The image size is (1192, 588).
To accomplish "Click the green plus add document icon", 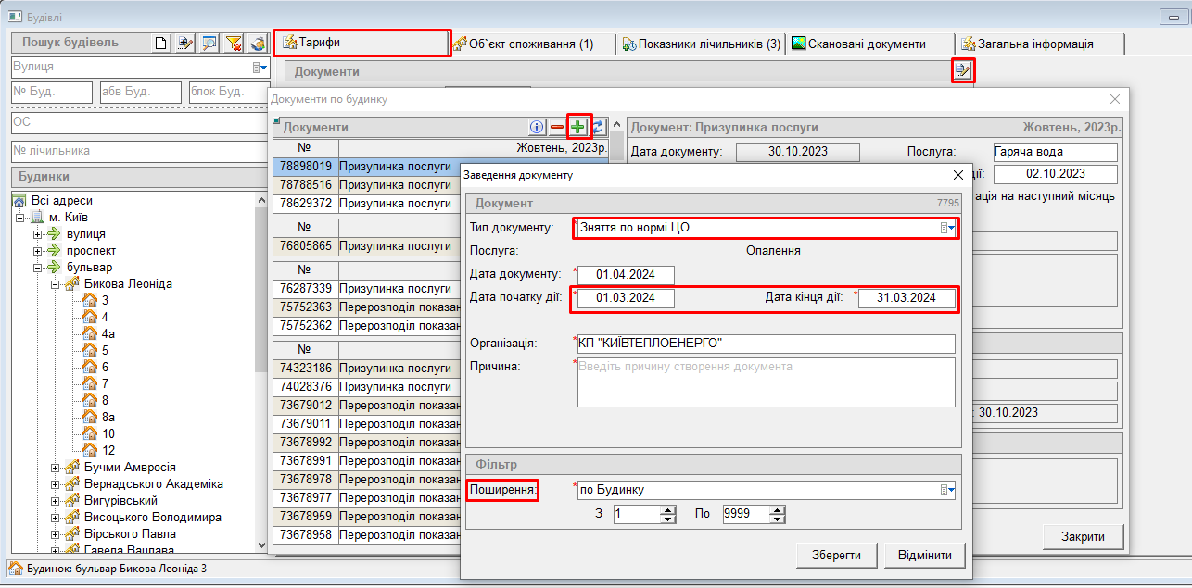I will click(x=578, y=127).
